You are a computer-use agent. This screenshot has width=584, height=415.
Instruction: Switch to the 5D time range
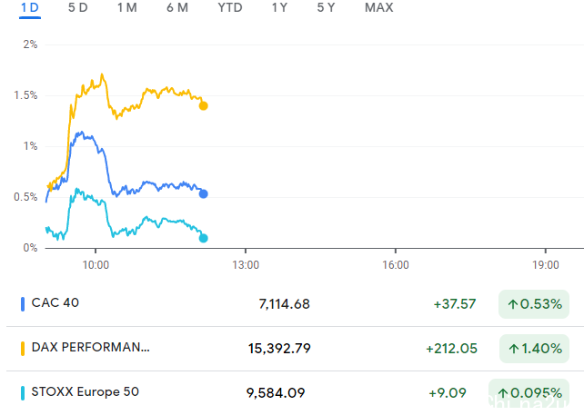(78, 8)
